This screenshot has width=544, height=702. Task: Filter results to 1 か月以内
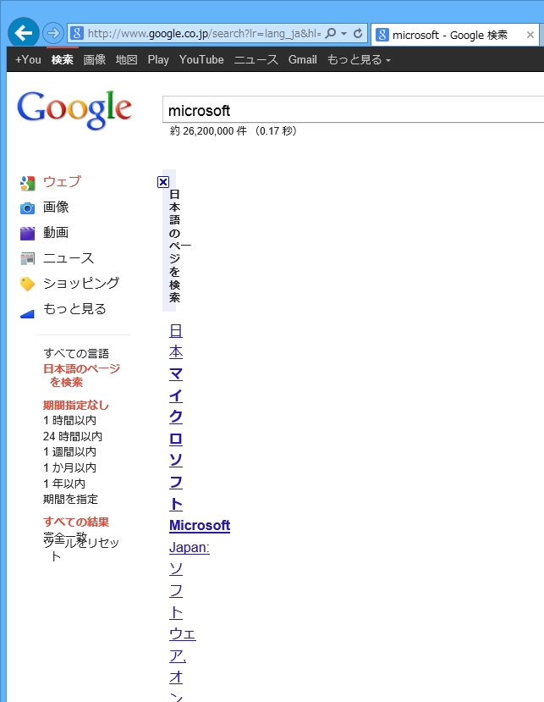(x=69, y=467)
